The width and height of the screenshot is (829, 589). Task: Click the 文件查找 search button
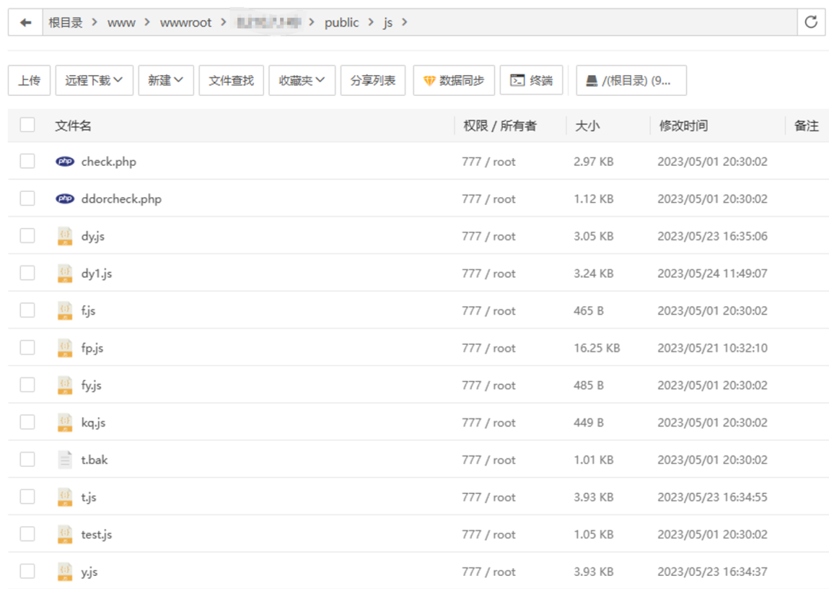click(231, 81)
